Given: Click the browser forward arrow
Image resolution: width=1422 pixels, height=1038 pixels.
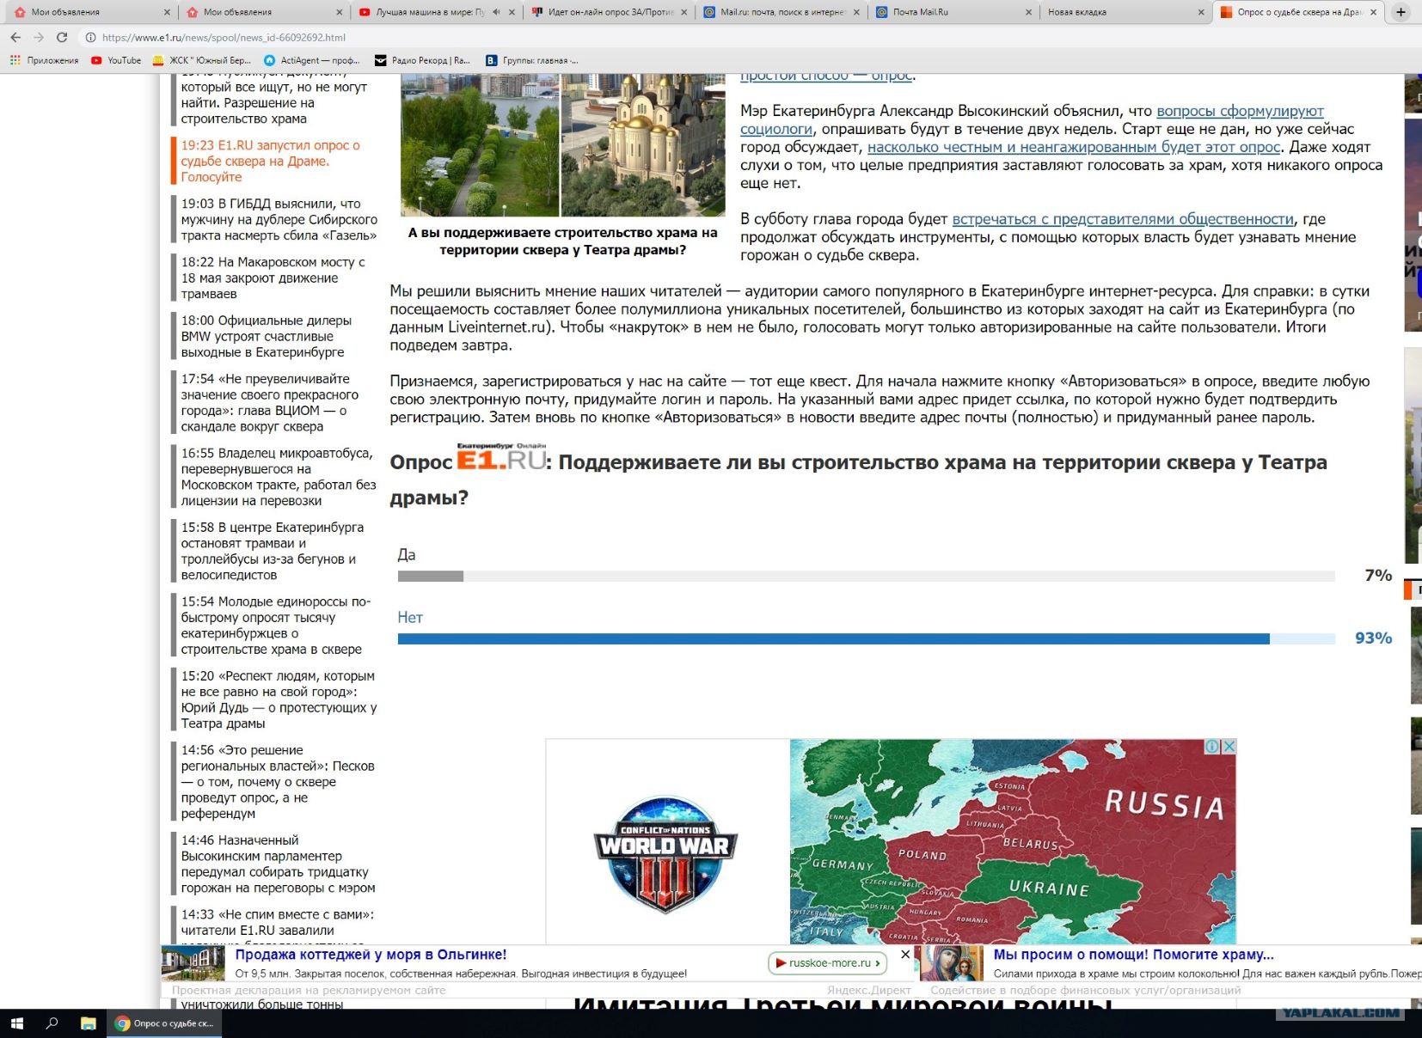Looking at the screenshot, I should pos(39,38).
